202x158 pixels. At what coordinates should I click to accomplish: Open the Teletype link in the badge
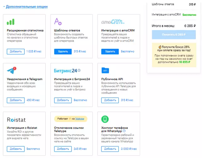point(79,119)
